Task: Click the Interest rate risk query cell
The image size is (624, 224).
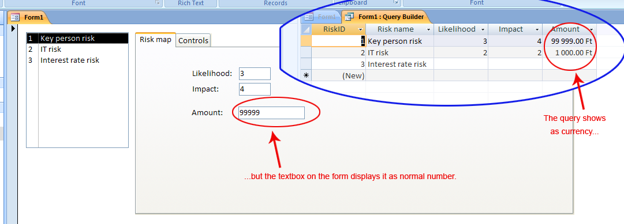Action: 399,64
